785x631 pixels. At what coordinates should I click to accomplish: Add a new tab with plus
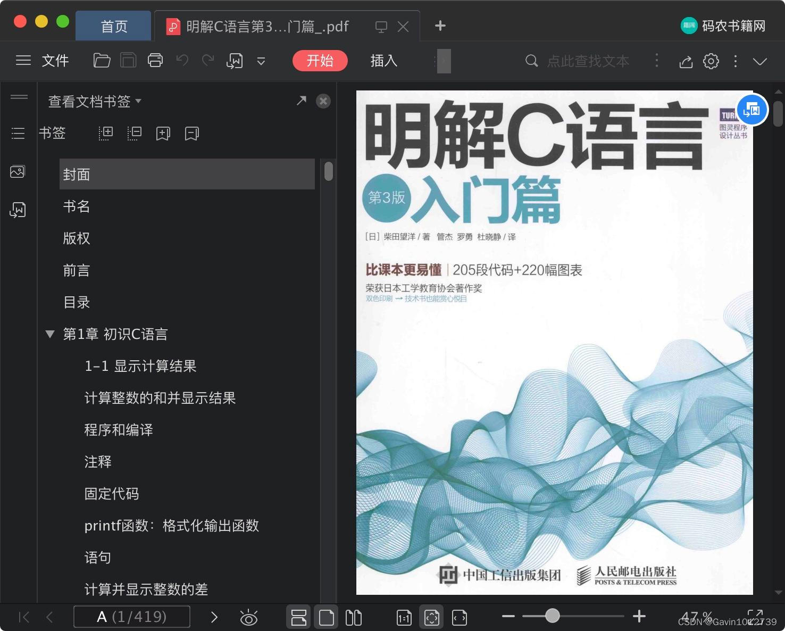(x=440, y=26)
